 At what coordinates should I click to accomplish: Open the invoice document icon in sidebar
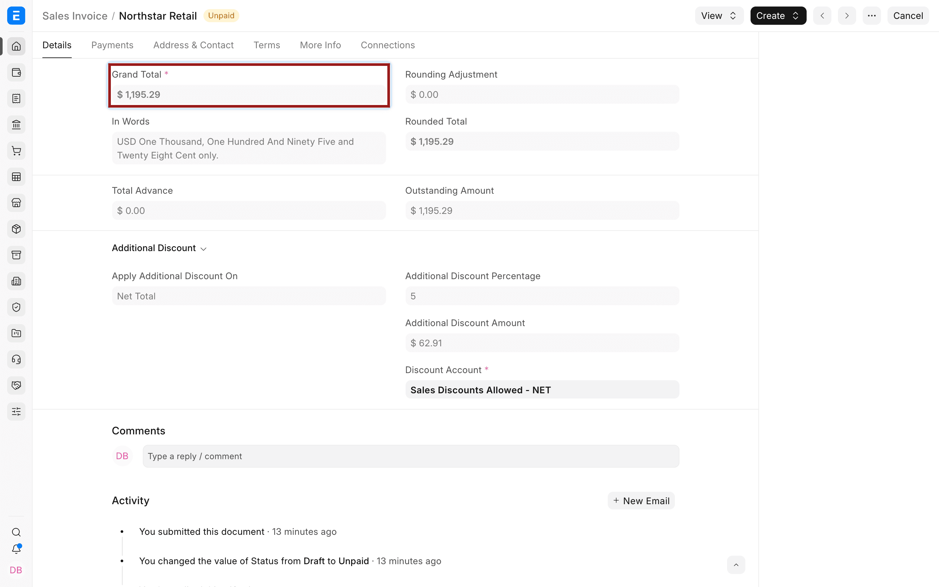(x=16, y=98)
